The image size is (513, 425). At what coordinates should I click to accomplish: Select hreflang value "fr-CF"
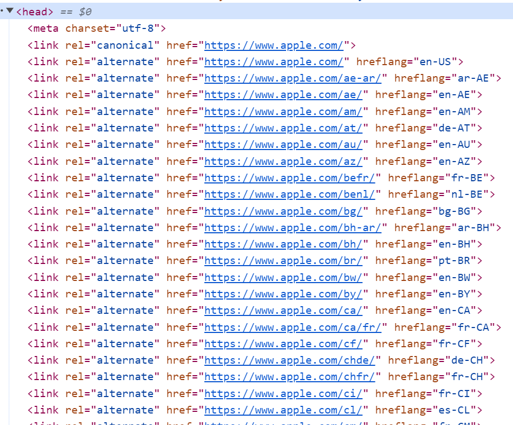click(454, 343)
